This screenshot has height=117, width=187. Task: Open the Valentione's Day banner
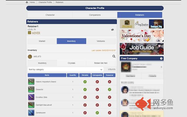pos(142,36)
